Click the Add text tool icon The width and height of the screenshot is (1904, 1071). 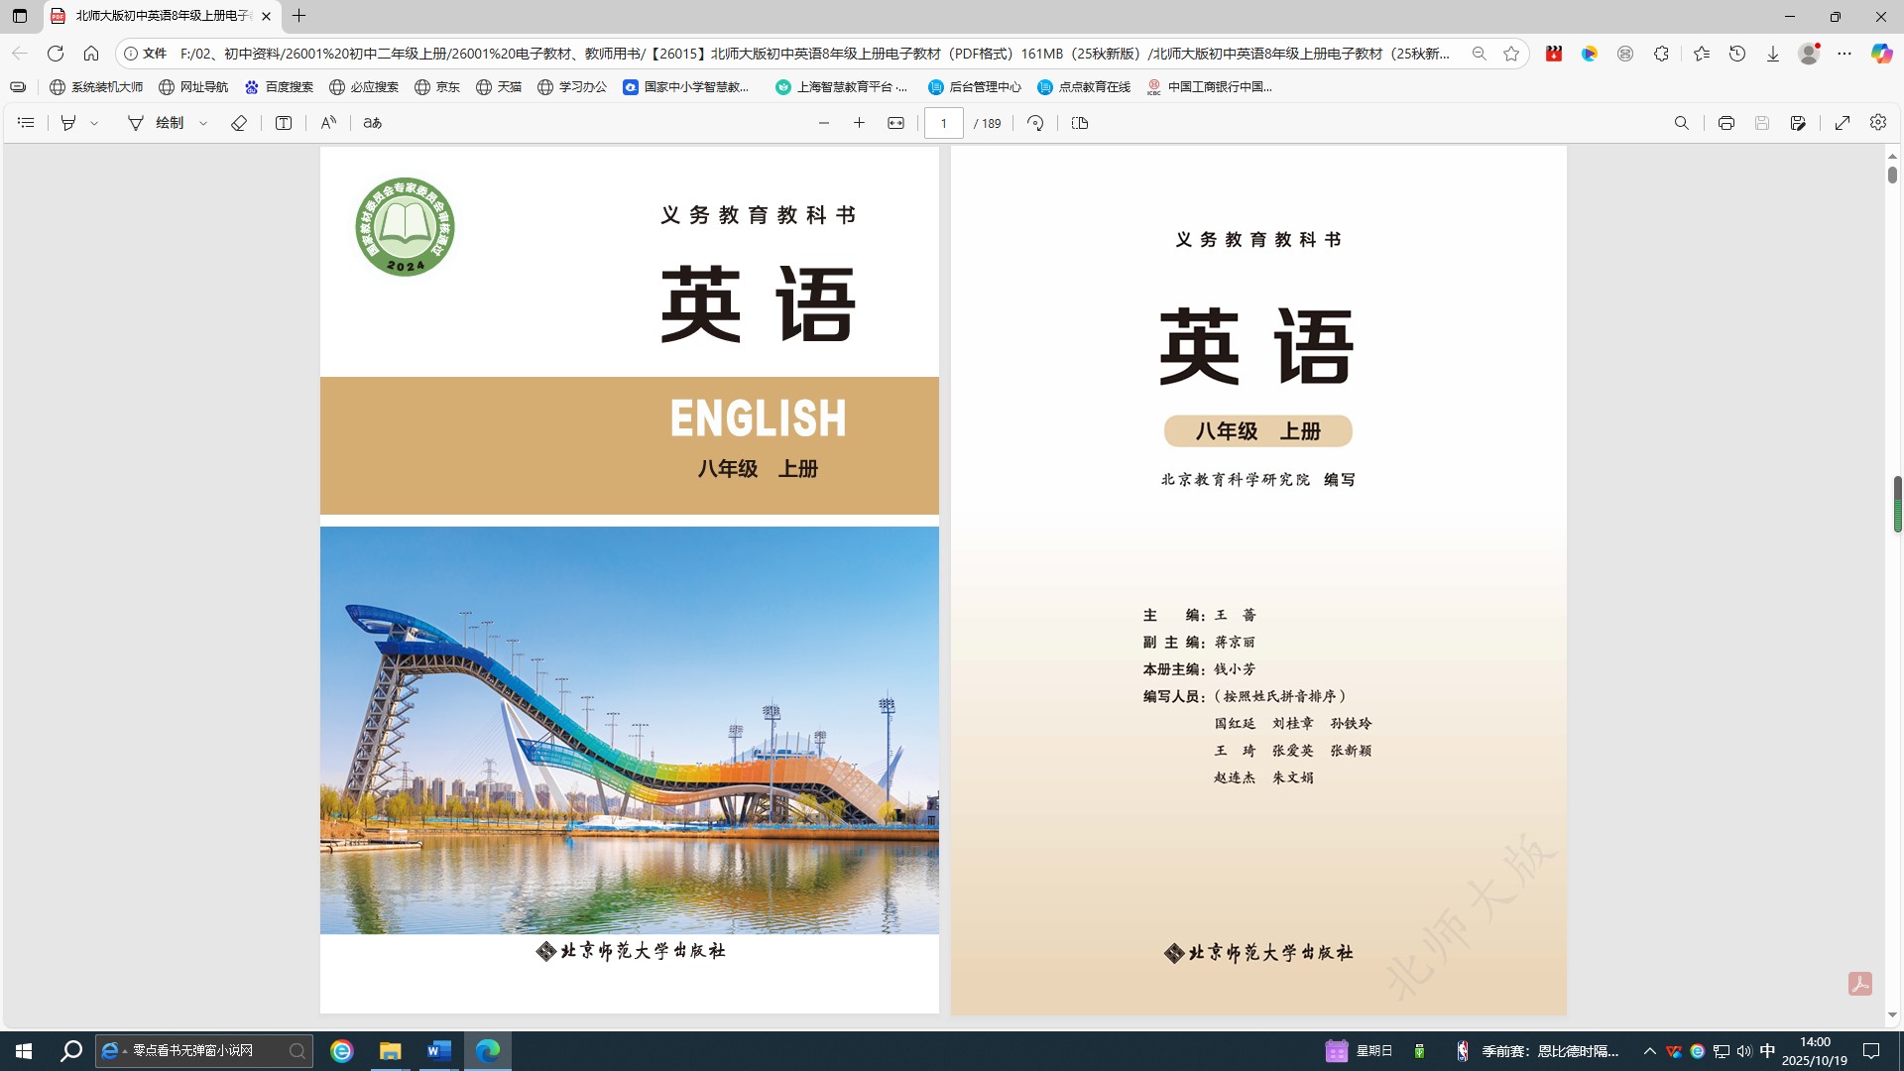click(284, 123)
